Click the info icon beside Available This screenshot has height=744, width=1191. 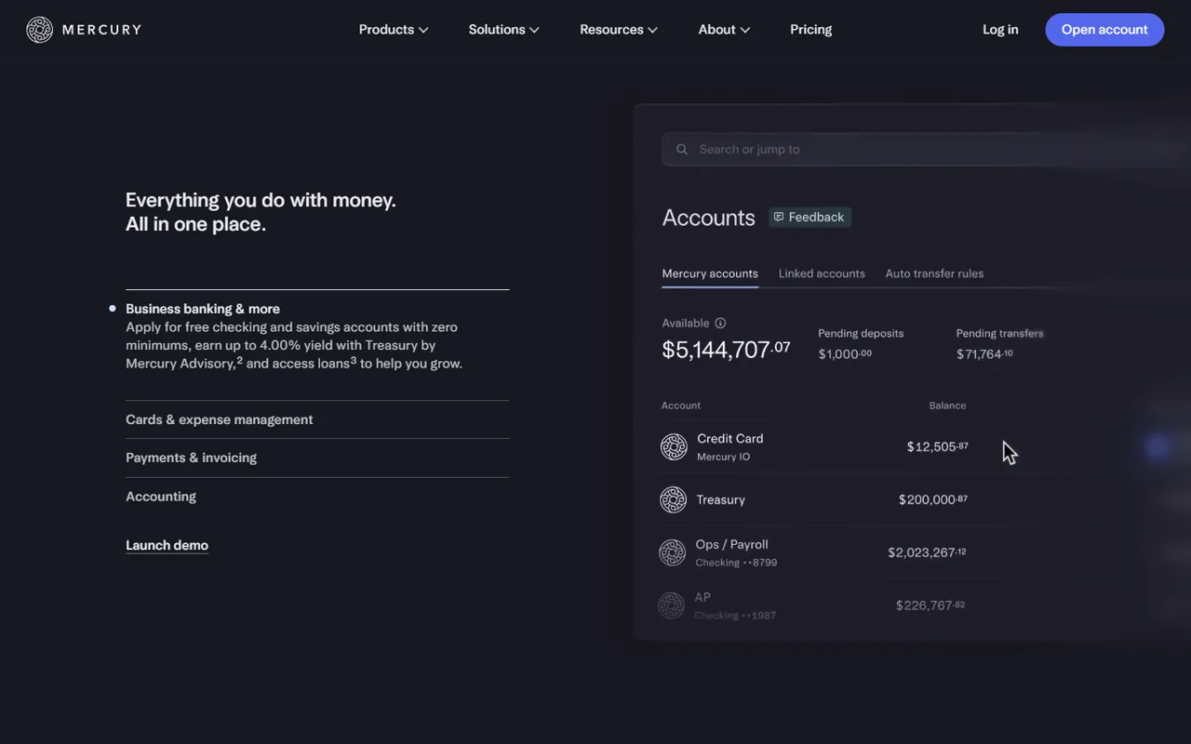click(720, 324)
